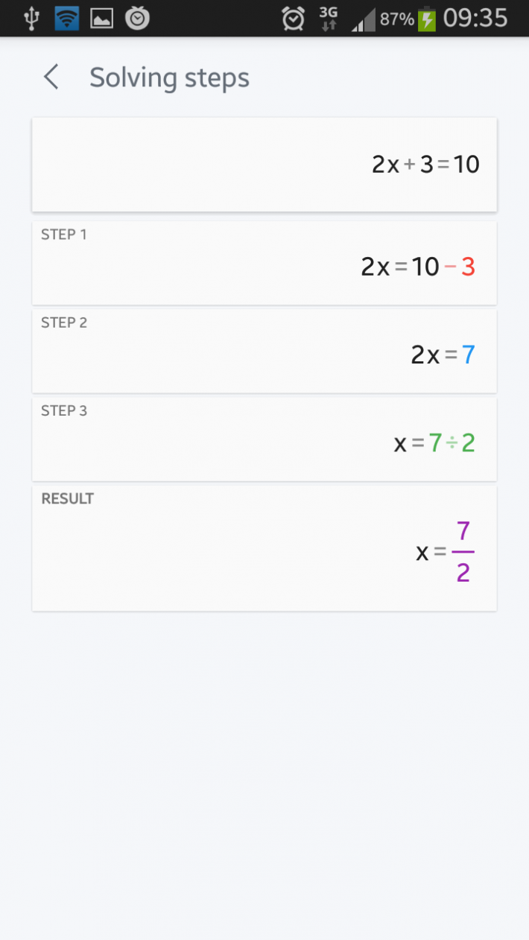
Task: Tap the image notification icon
Action: tap(102, 19)
